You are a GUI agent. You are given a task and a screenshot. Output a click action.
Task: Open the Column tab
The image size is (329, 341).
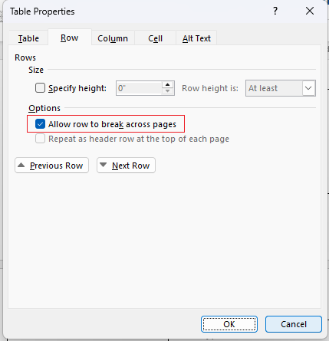pos(113,38)
